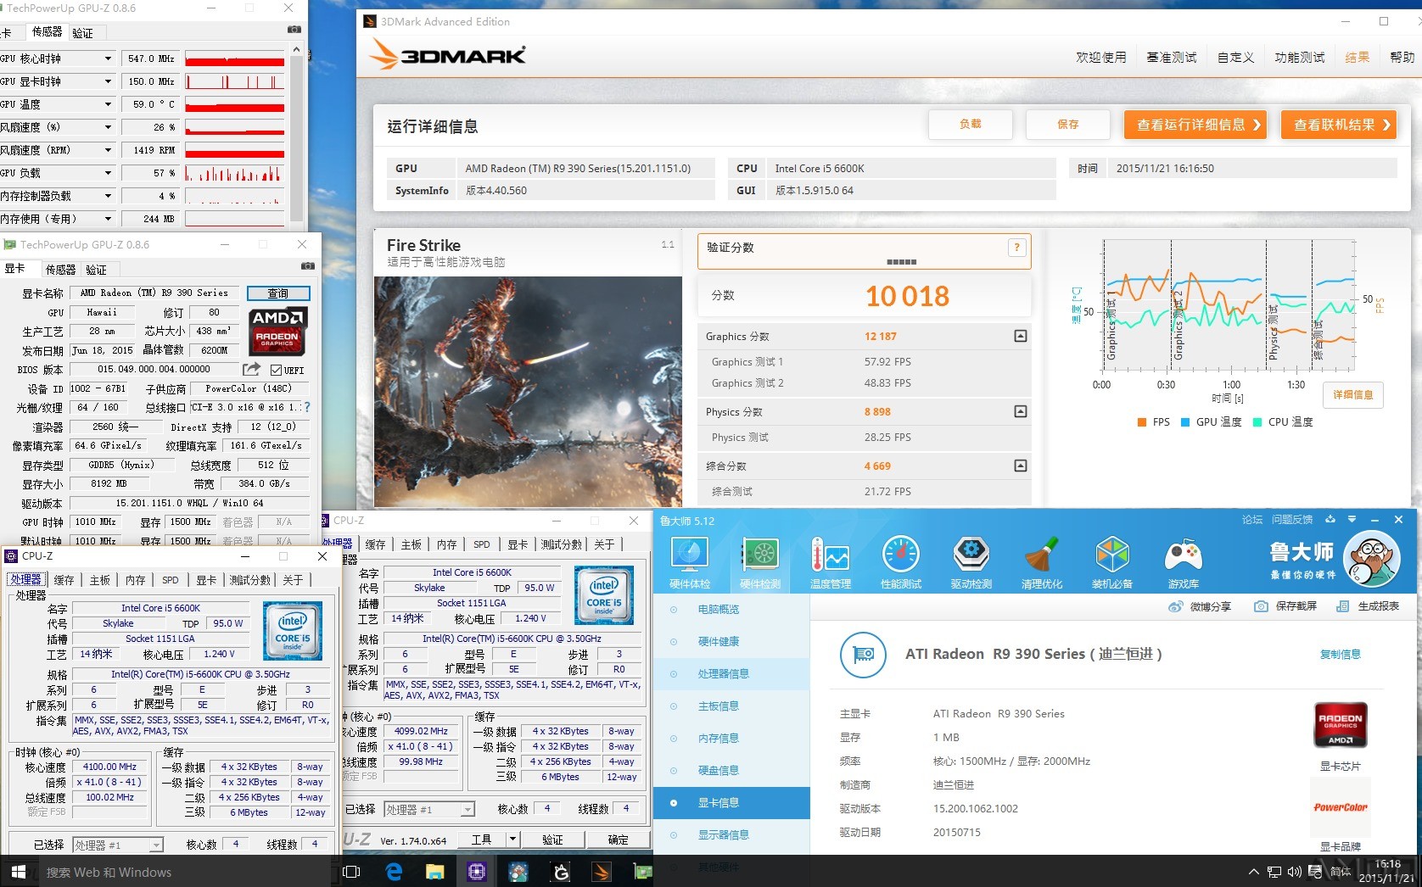The image size is (1422, 887).
Task: Click the screenshot camera icon in GPU-Z sensors window
Action: click(294, 30)
